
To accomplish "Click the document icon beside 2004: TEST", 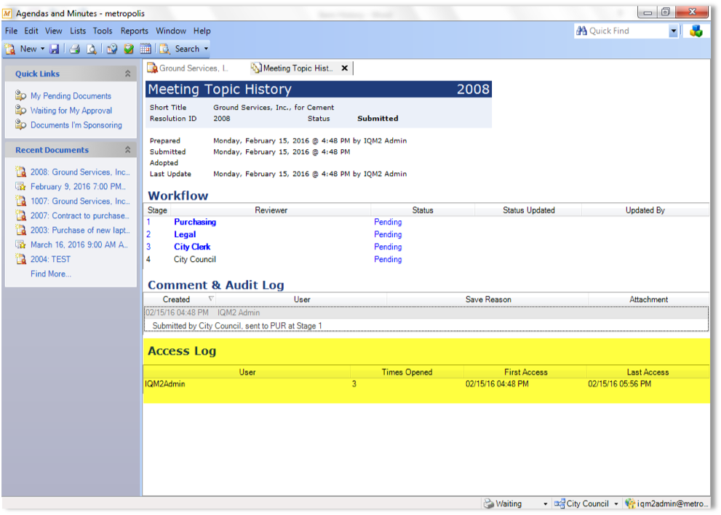I will click(x=20, y=260).
